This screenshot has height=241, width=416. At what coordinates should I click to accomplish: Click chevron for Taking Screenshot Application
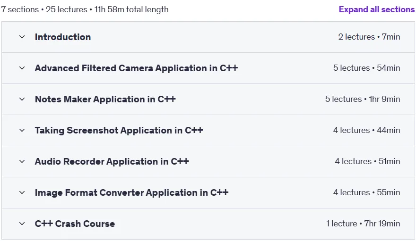click(22, 131)
